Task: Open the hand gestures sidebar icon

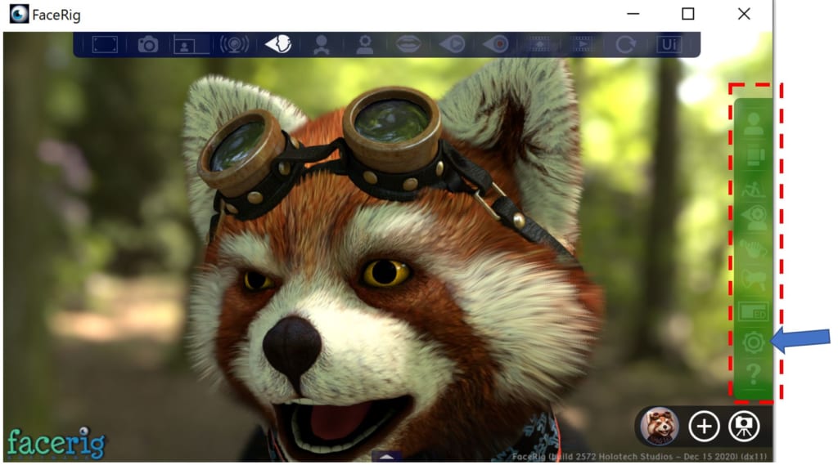Action: pyautogui.click(x=754, y=250)
